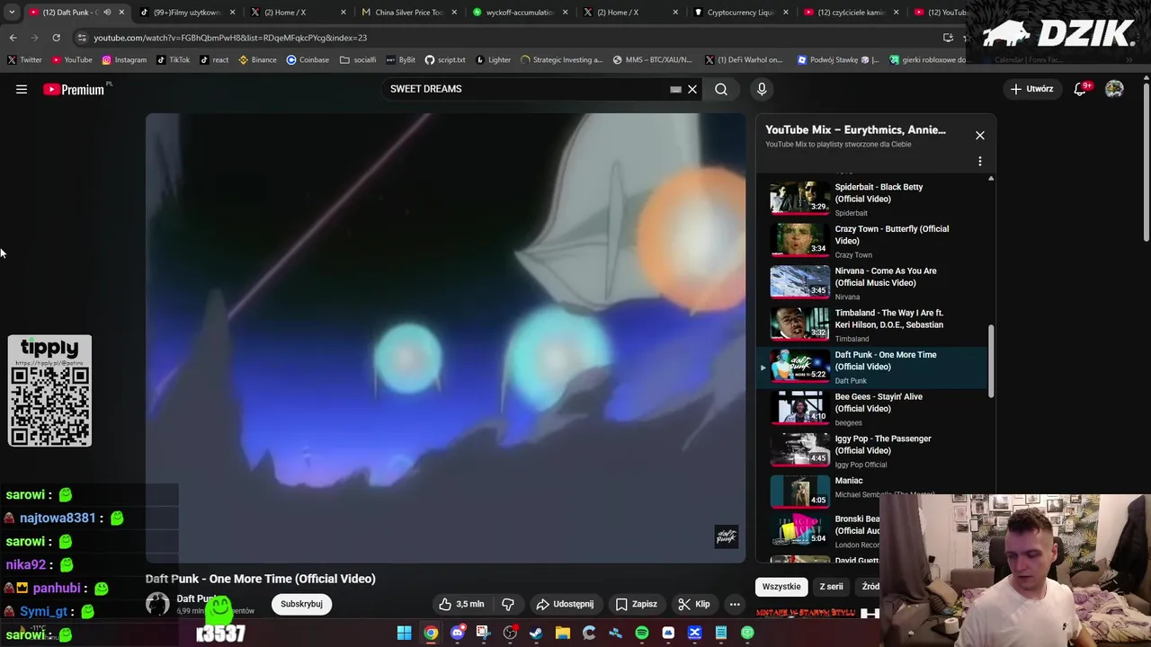Clear the SWEET DREAMS search text
Image resolution: width=1151 pixels, height=647 pixels.
[x=692, y=89]
